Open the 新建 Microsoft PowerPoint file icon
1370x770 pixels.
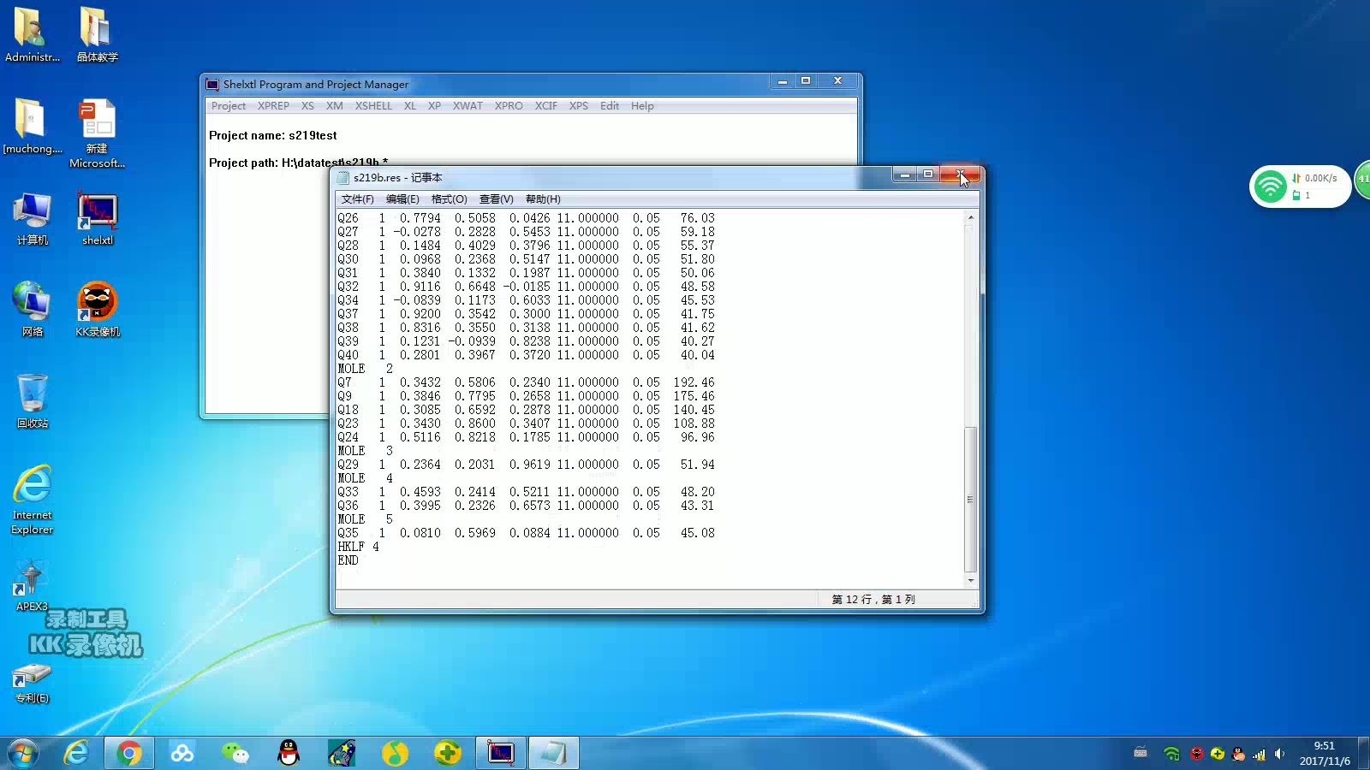[97, 133]
